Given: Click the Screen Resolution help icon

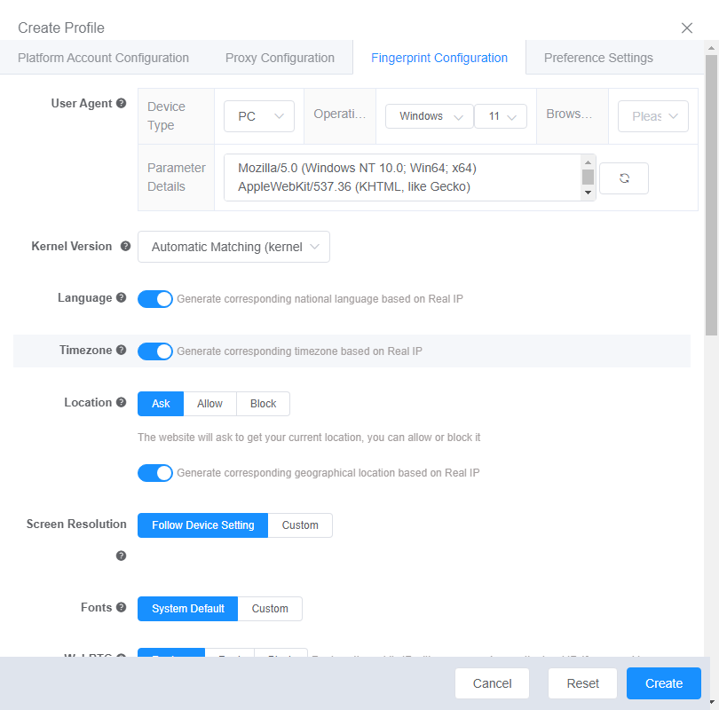Looking at the screenshot, I should [122, 556].
